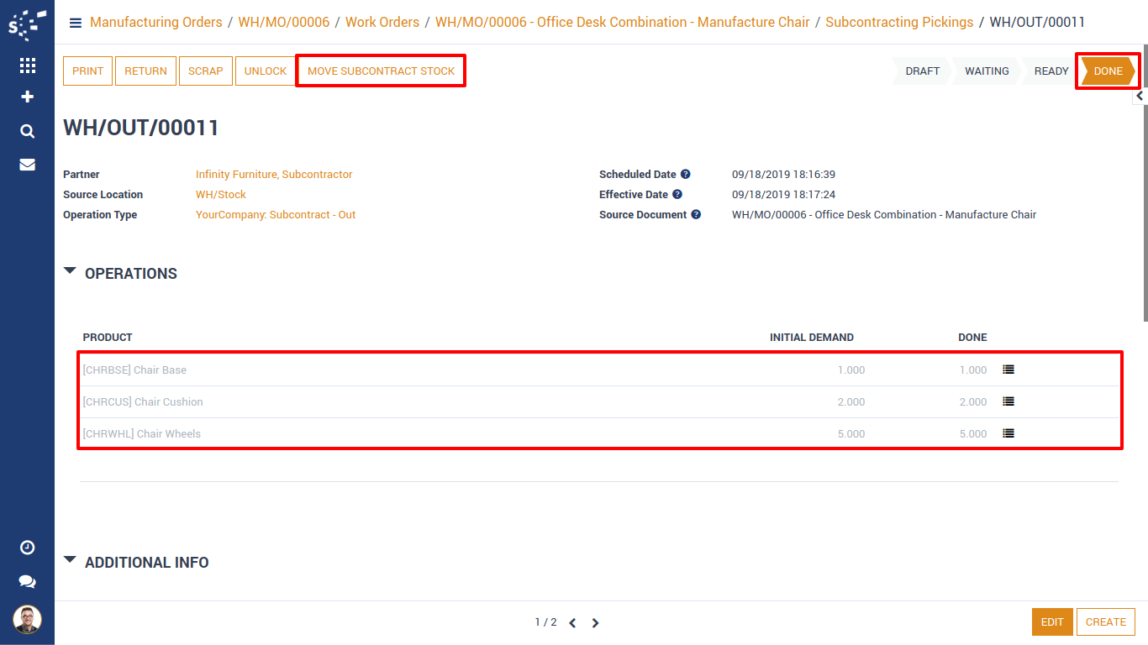Collapse the Additional Info section
The width and height of the screenshot is (1148, 645).
70,561
